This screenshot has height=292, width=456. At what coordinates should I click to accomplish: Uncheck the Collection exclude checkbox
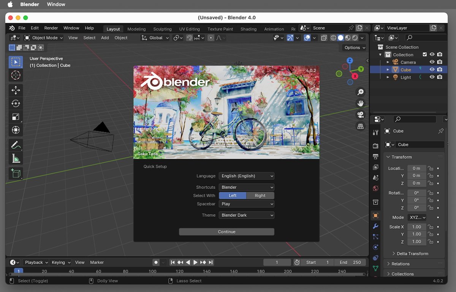[x=425, y=54]
